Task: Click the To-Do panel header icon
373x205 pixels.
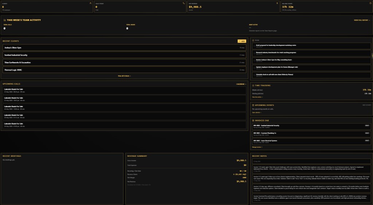Action: coord(253,40)
